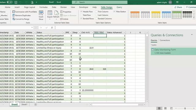This screenshot has width=196, height=110.
Task: Click Summarize with PivotTable
Action: [x=24, y=12]
